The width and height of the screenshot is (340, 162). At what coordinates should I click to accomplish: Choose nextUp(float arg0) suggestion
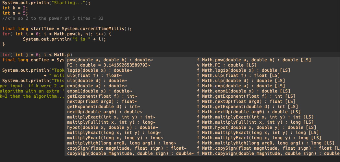pos(202,102)
